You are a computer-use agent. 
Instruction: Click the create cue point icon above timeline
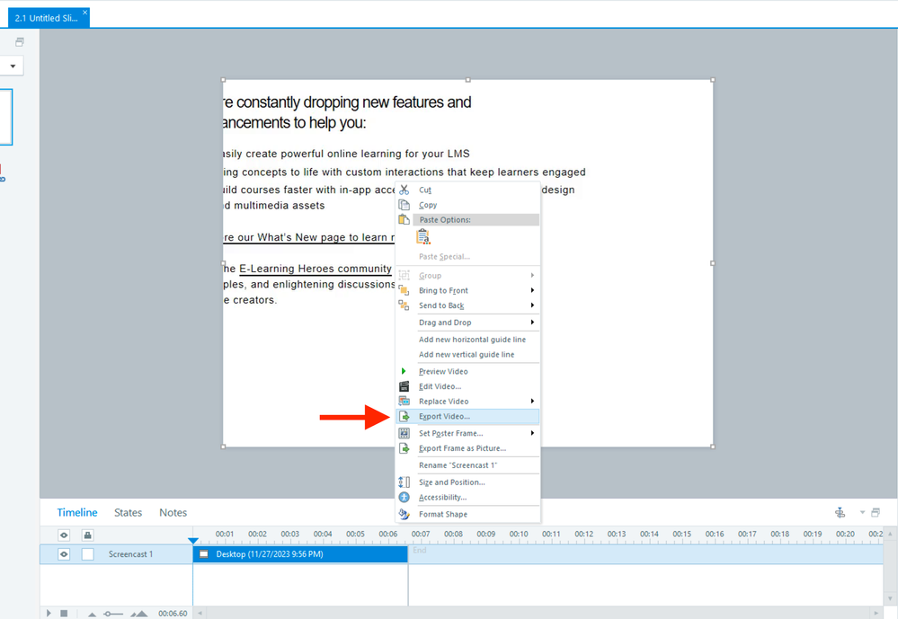tap(840, 512)
